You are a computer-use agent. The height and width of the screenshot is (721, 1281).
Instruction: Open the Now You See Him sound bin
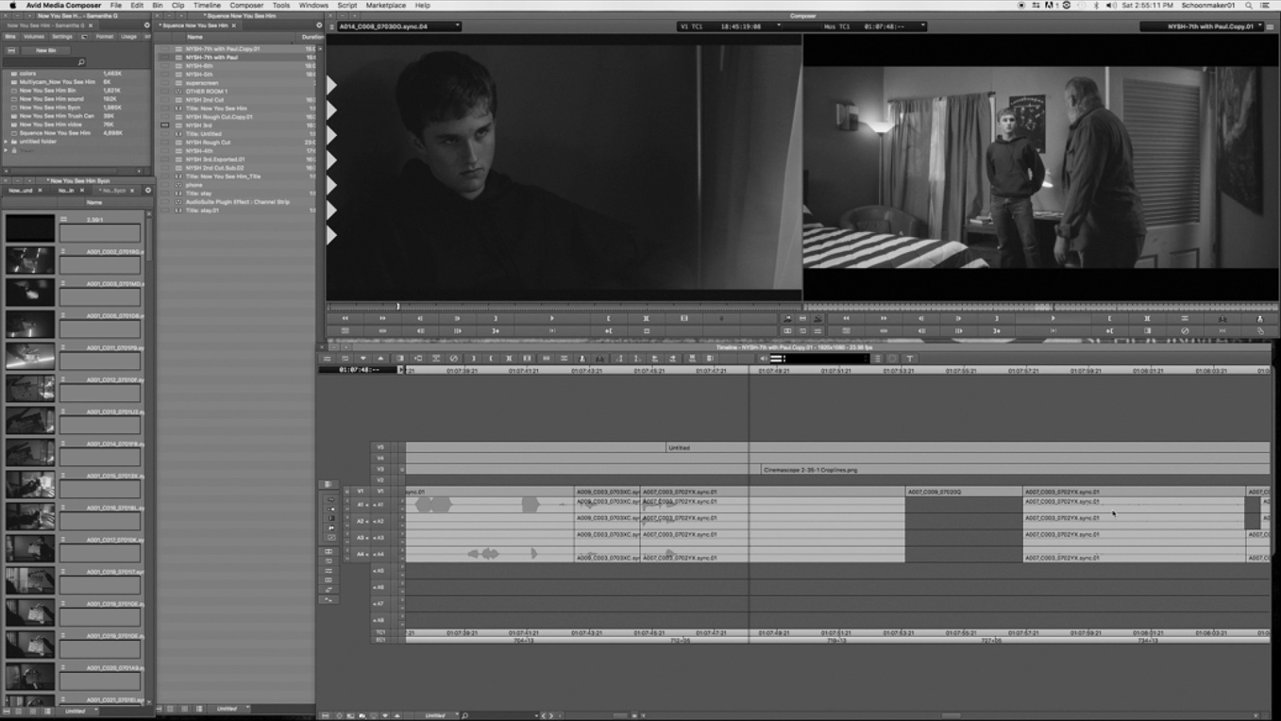pyautogui.click(x=52, y=99)
